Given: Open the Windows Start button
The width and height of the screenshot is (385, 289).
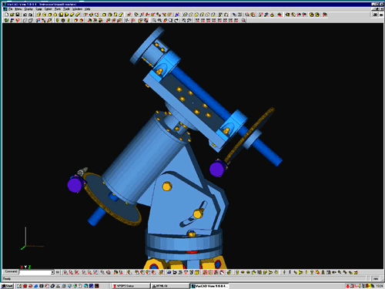Looking at the screenshot, I should (8, 286).
